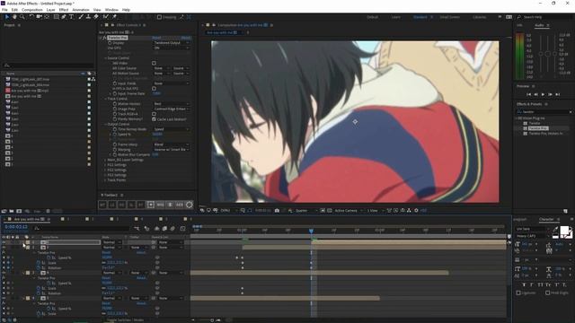Screen dimensions: 575x323
Task: Open the File menu
Action: pyautogui.click(x=4, y=10)
